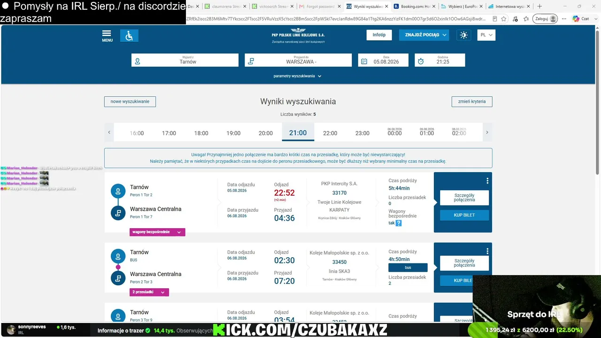Select the 21:00 hour tab
Image resolution: width=601 pixels, height=338 pixels.
tap(298, 133)
